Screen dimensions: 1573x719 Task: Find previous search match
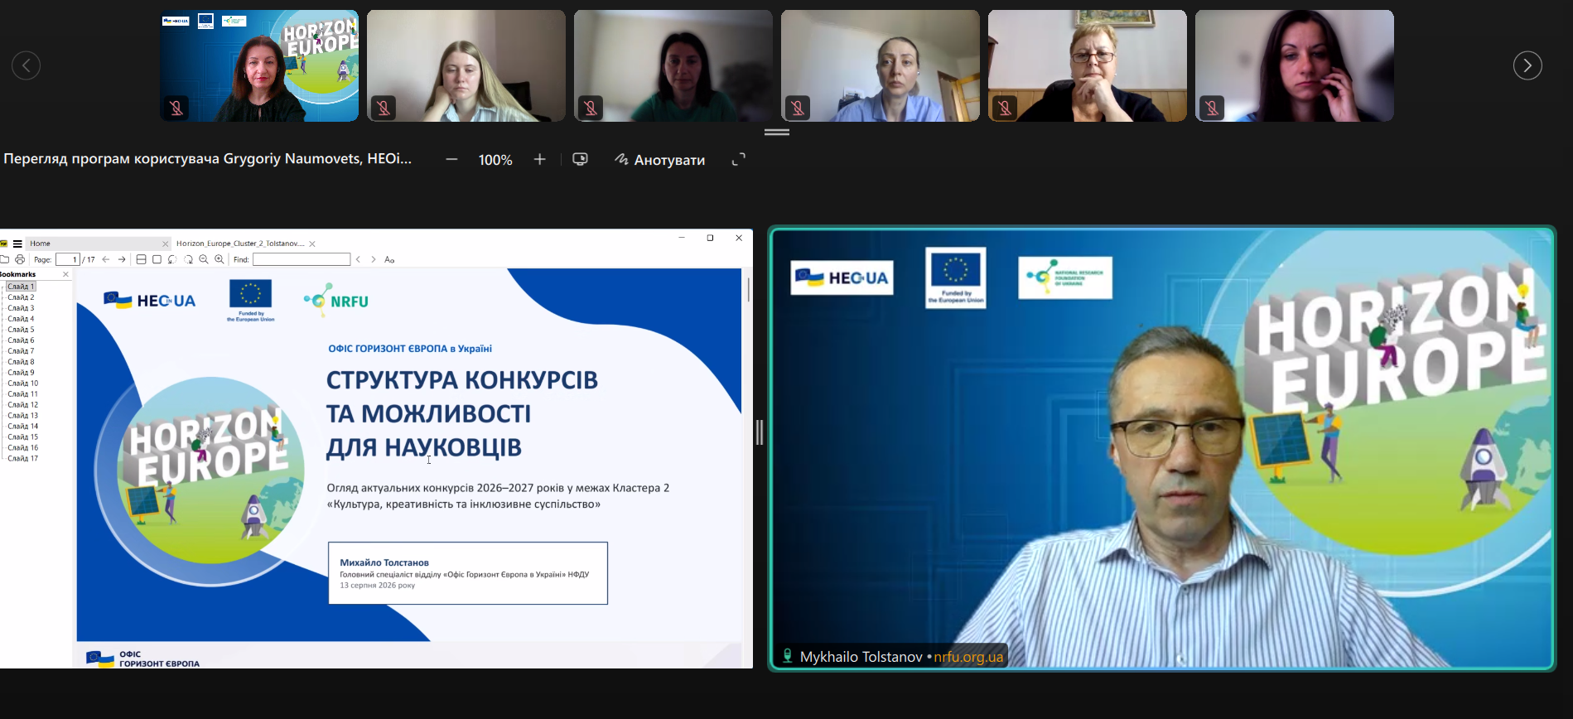(x=358, y=259)
